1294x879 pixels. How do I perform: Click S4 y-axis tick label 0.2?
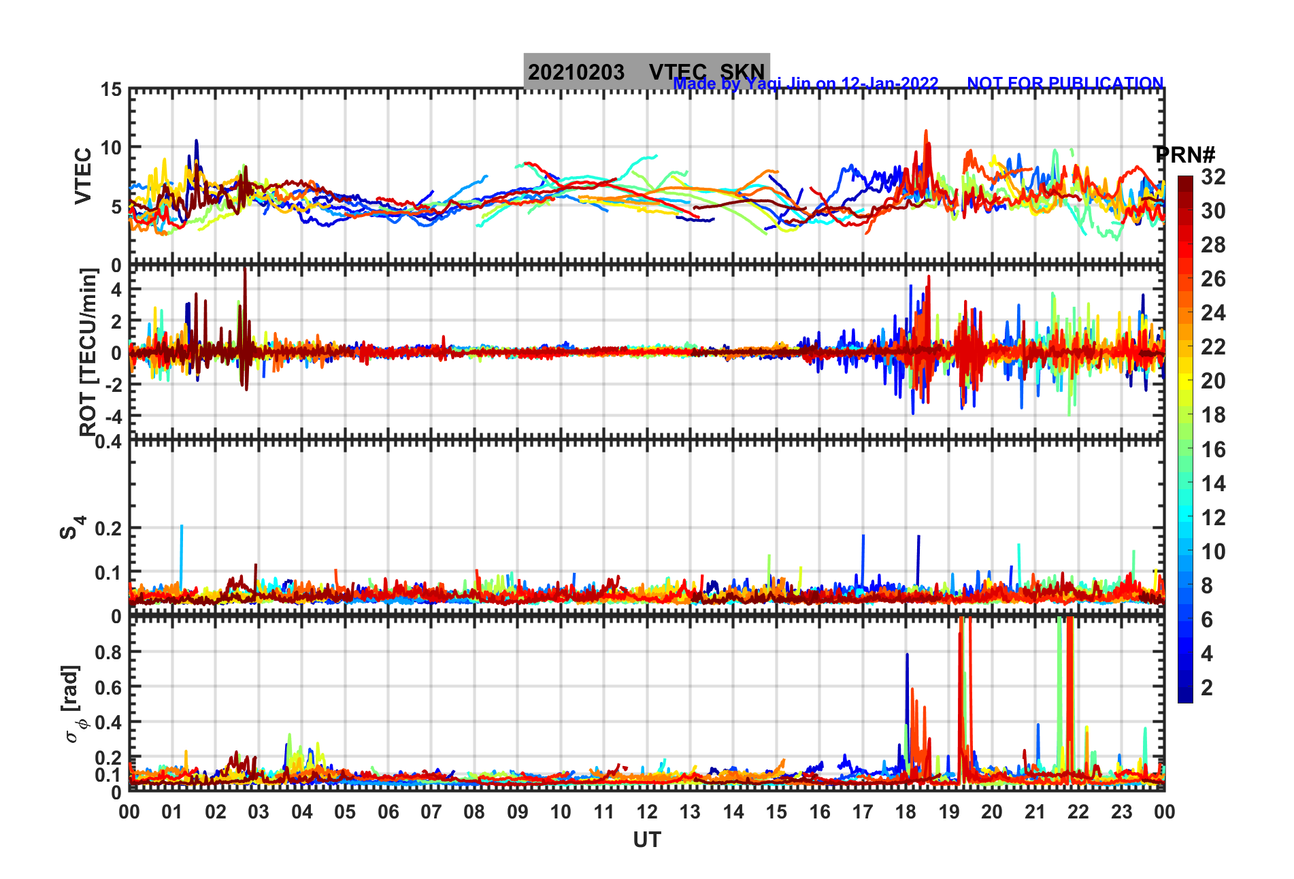tap(109, 529)
